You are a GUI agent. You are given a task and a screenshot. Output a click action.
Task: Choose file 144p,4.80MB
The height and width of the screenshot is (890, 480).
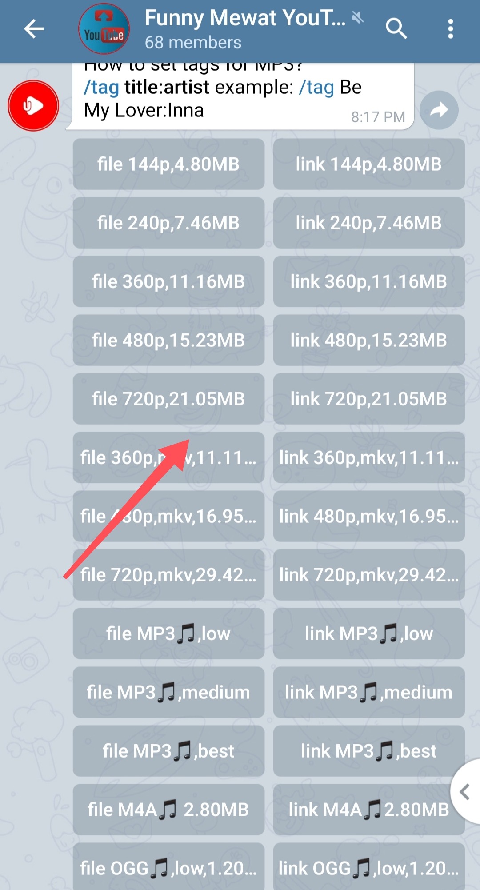[168, 164]
